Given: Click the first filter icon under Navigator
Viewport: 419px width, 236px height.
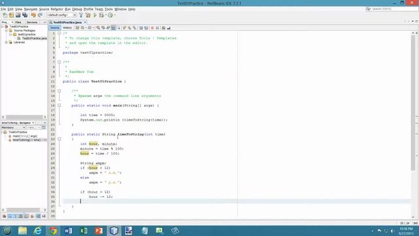Looking at the screenshot, I should pyautogui.click(x=5, y=216).
